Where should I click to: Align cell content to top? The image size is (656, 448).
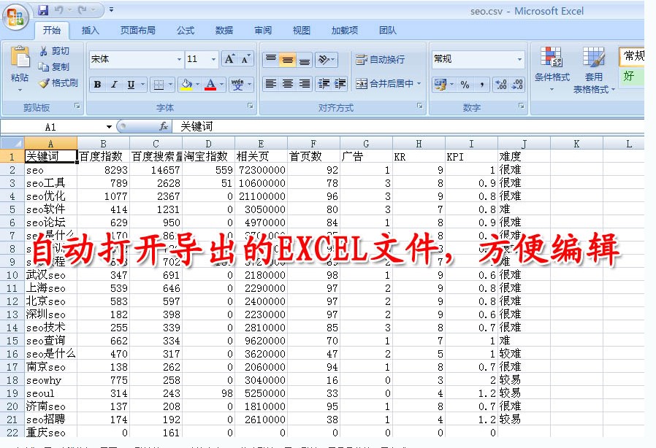click(271, 59)
